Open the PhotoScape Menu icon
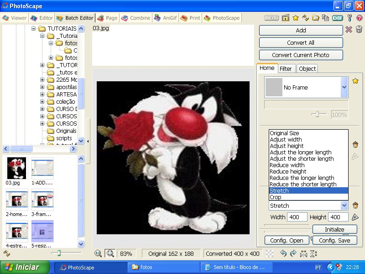Viewport: 365px width, 274px height. click(x=271, y=18)
